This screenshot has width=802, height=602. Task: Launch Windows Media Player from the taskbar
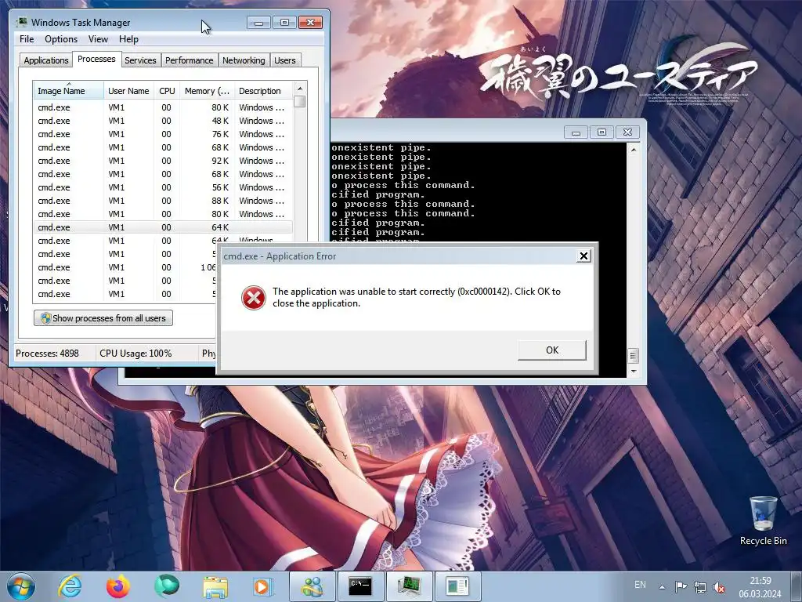click(x=263, y=586)
